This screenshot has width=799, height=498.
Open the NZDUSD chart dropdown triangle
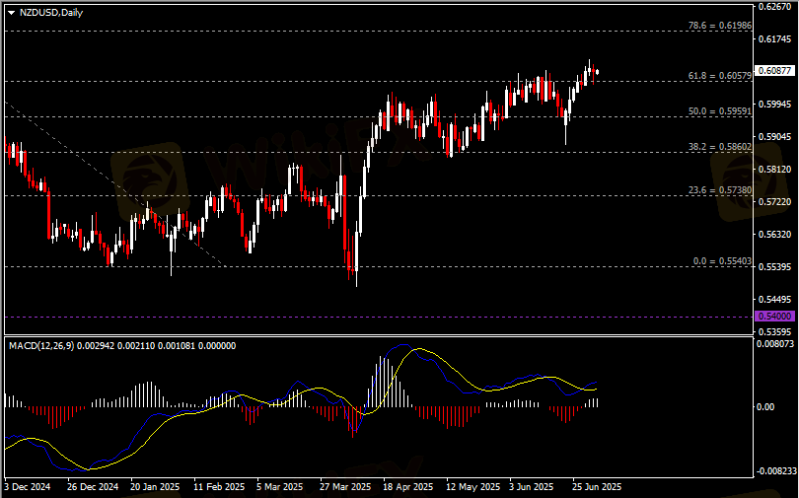tap(11, 13)
